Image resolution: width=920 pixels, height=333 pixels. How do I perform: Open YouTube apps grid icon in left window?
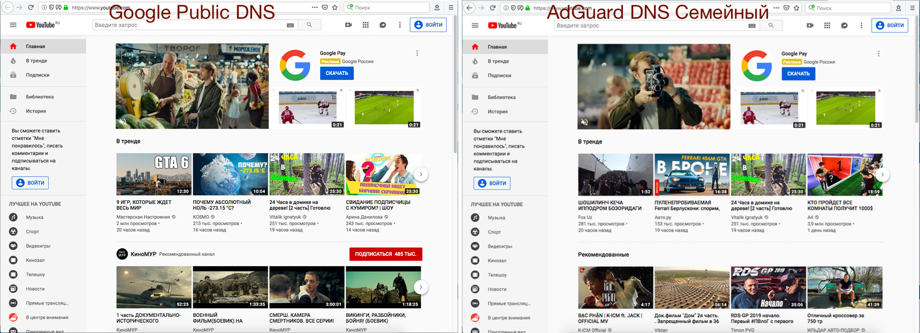coord(366,25)
